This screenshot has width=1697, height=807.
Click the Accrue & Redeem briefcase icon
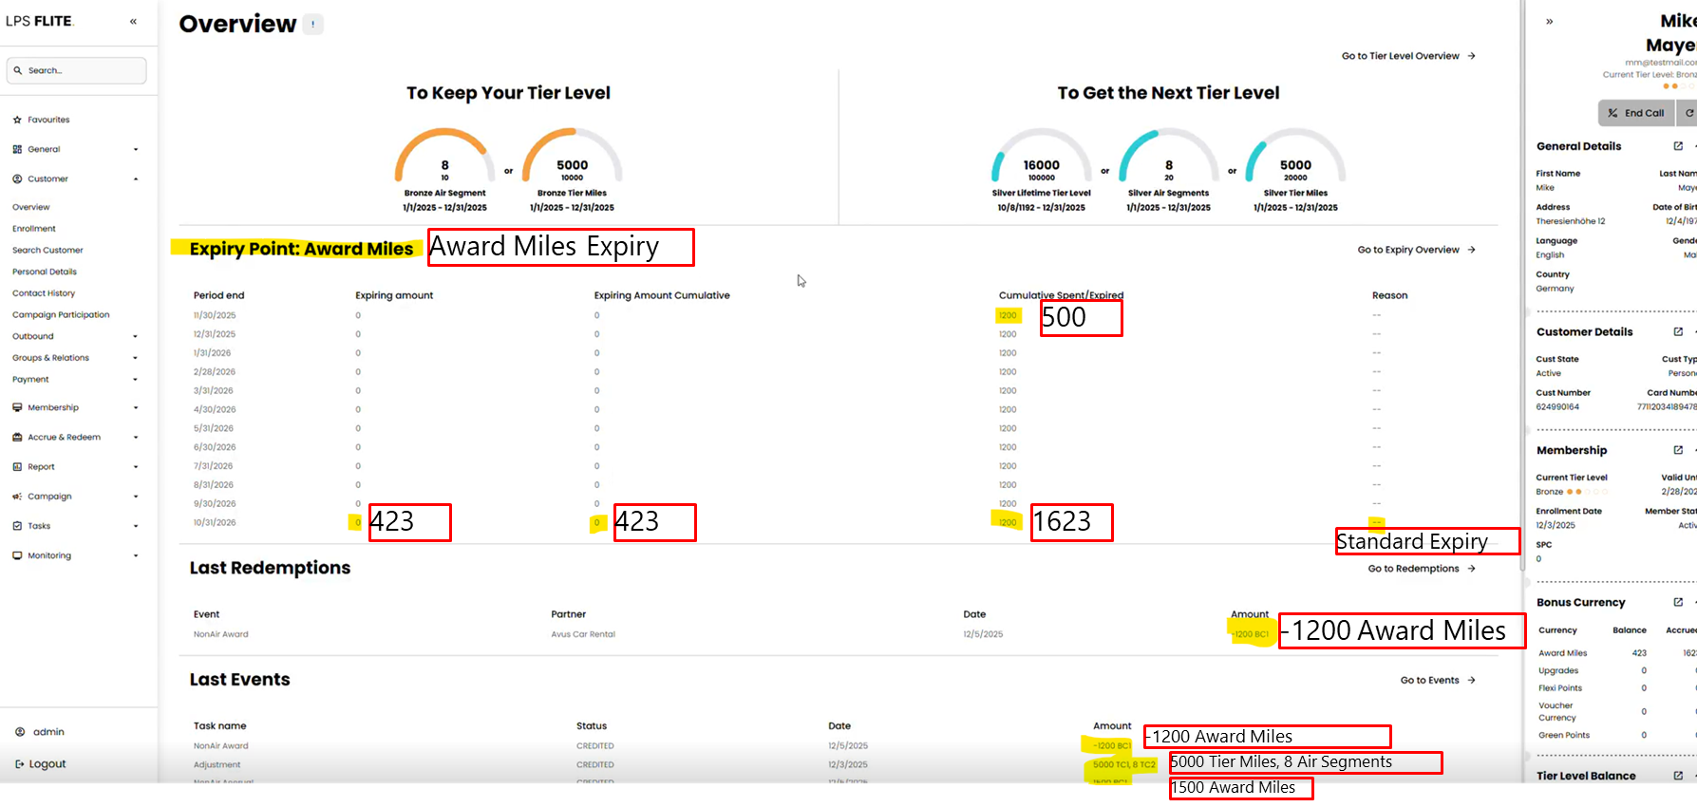tap(17, 438)
